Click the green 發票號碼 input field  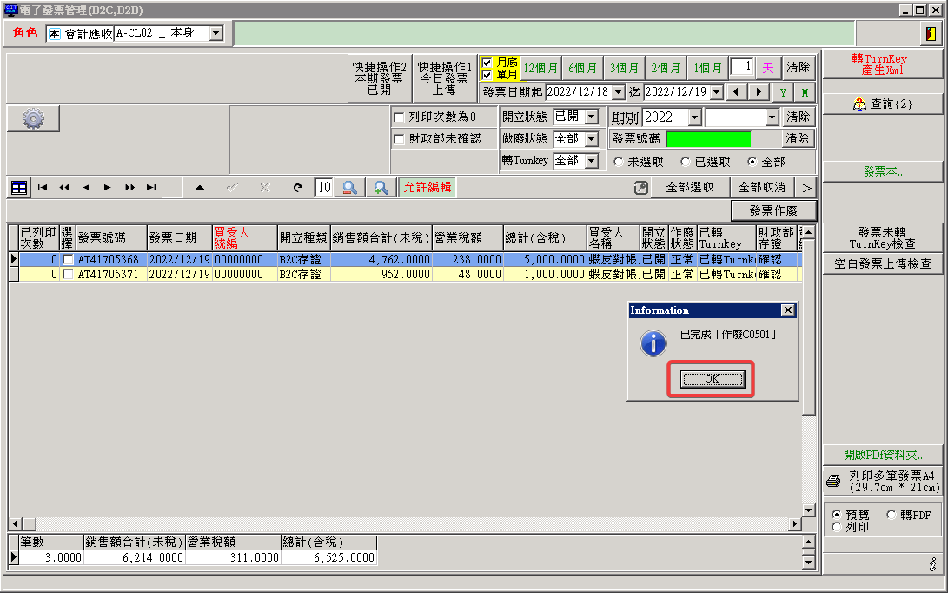708,139
